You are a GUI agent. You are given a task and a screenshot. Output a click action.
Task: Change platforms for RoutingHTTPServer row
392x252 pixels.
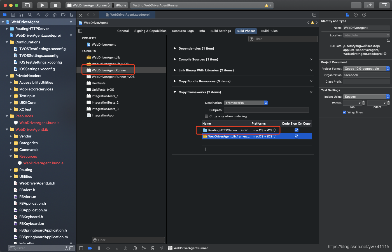(264, 130)
